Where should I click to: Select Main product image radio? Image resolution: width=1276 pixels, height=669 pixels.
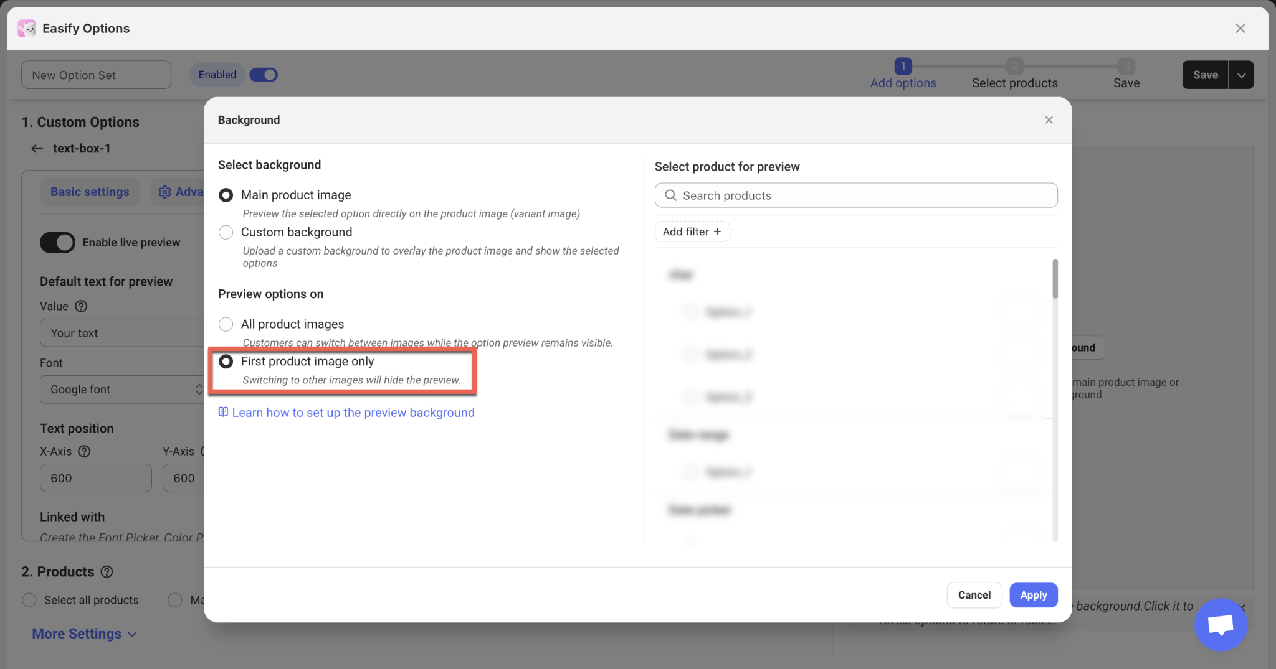tap(226, 195)
